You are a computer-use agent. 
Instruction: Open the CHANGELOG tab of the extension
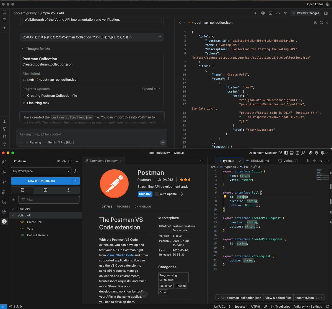(x=143, y=207)
